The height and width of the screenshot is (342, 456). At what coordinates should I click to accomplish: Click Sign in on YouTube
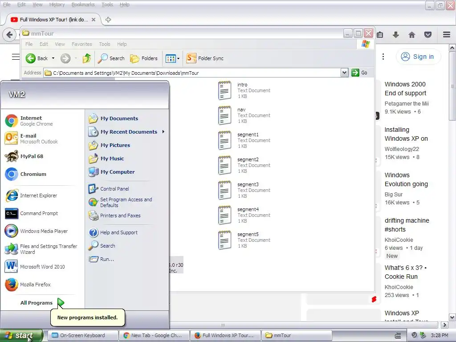coord(418,57)
